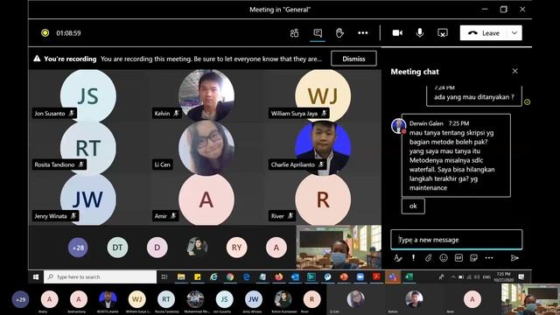This screenshot has width=560, height=315.
Task: Open the text Format options in chat
Action: tap(398, 258)
